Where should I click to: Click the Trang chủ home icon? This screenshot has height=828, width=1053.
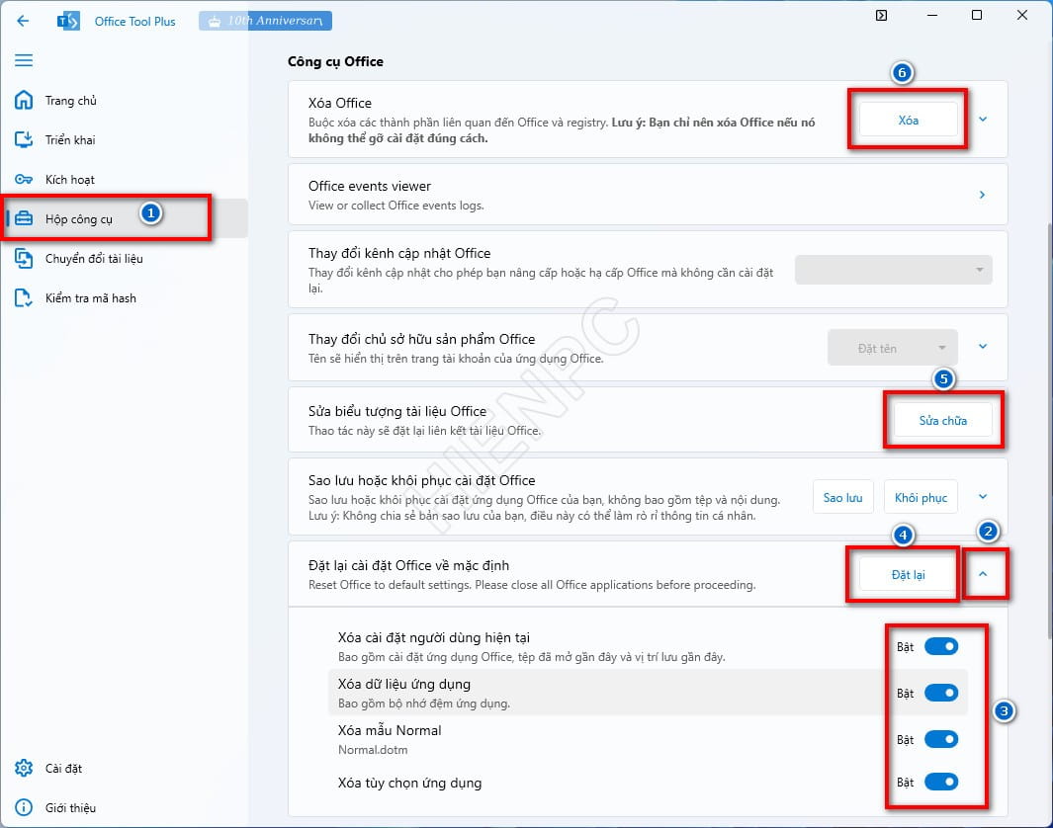pyautogui.click(x=24, y=100)
